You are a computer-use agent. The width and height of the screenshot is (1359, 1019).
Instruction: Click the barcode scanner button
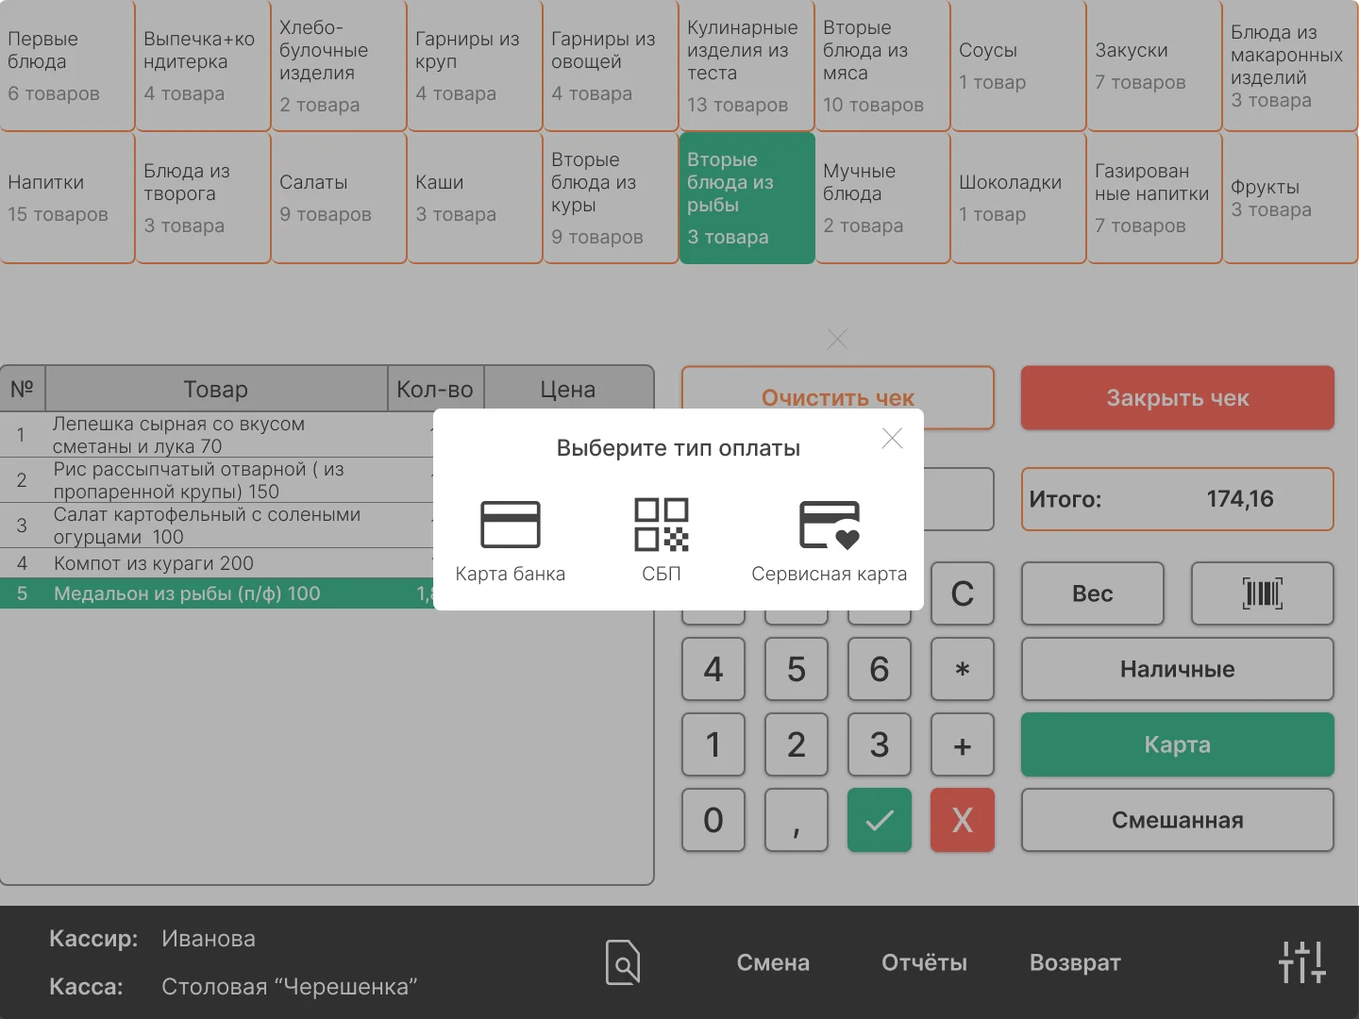pyautogui.click(x=1263, y=593)
